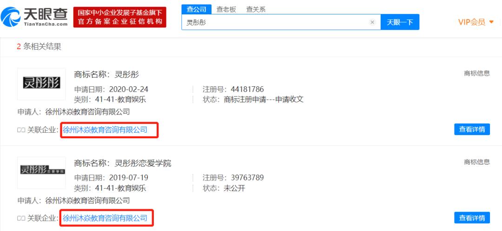Switch to the 查公司 tab
Viewport: 502px width, 231px height.
pos(197,9)
